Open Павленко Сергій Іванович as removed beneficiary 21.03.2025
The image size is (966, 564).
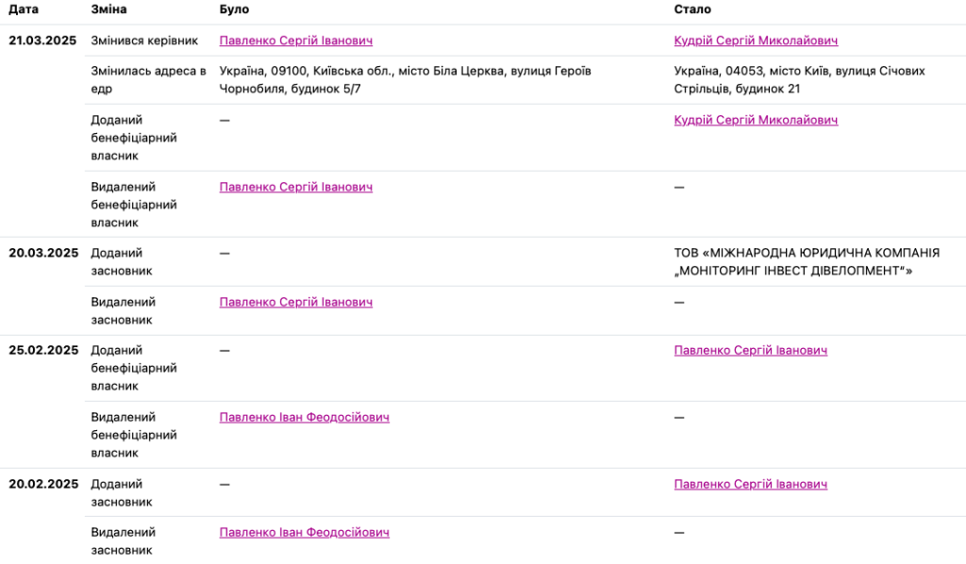pos(295,187)
